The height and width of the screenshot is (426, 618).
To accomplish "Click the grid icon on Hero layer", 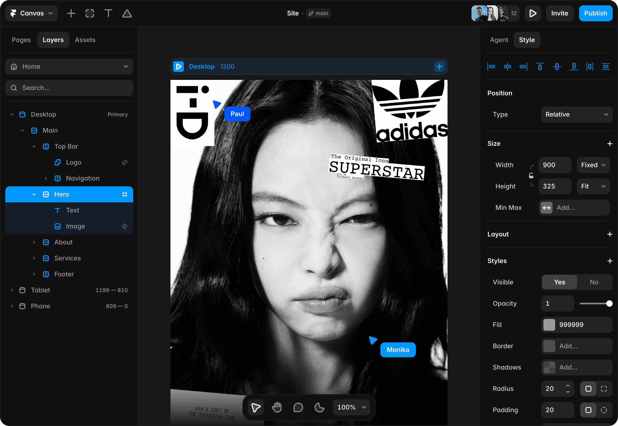I will 124,194.
